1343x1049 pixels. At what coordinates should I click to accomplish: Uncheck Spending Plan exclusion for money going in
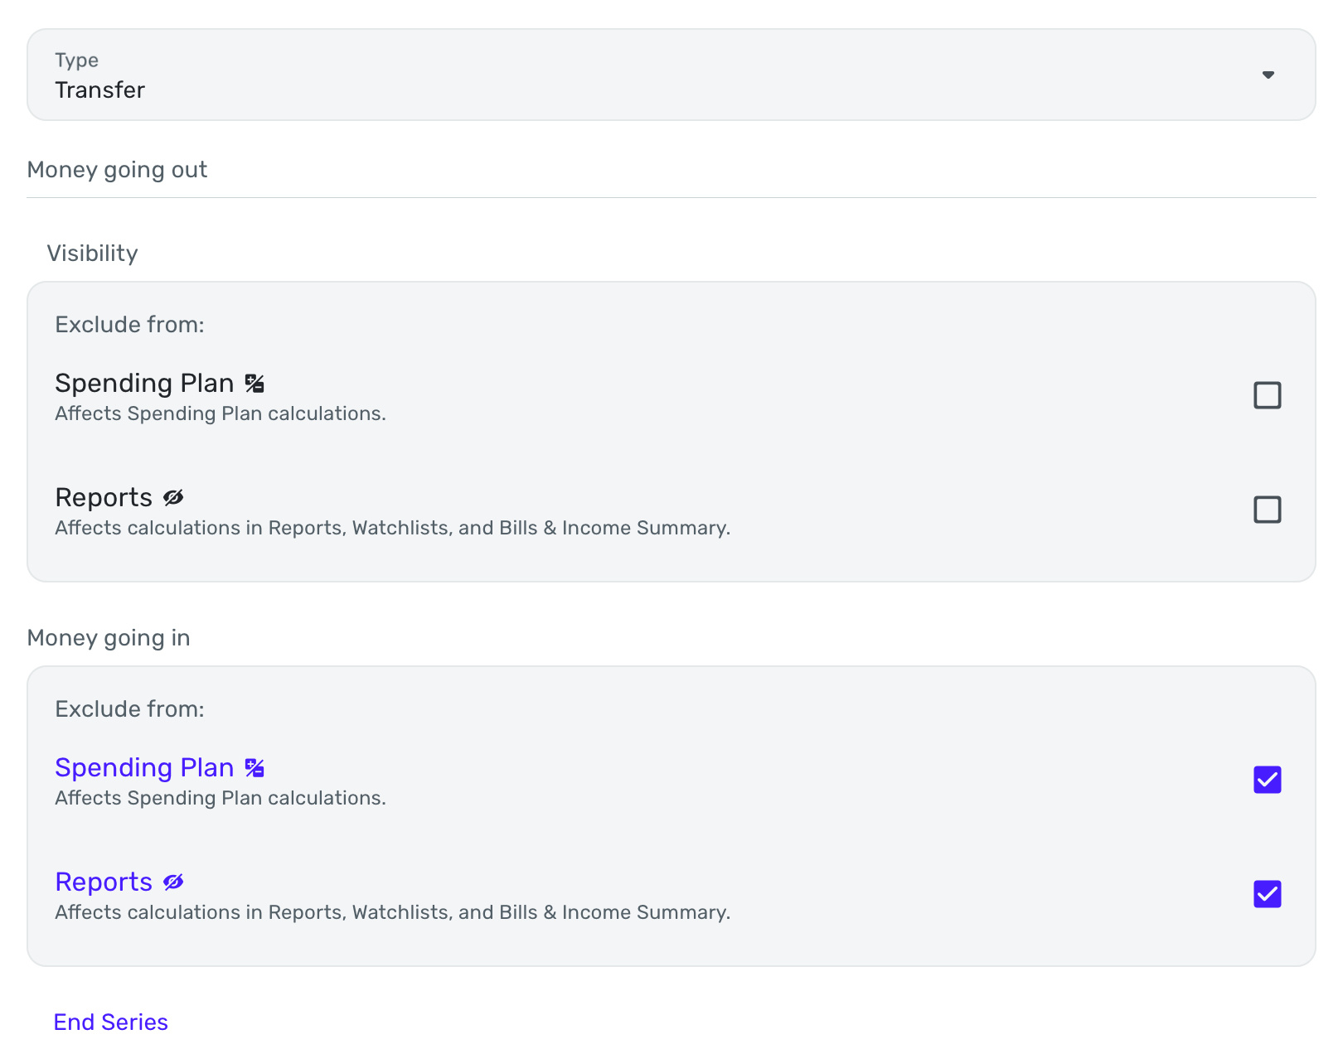pos(1267,780)
